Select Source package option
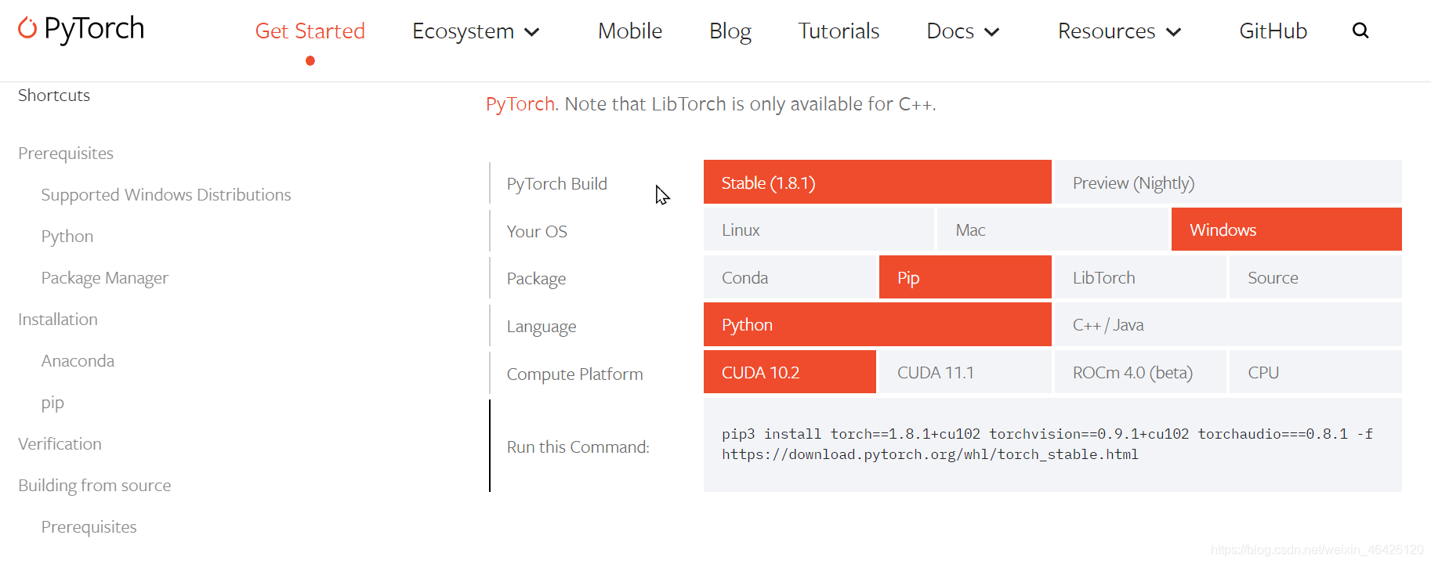Screen dimensions: 1431x564 click(1316, 277)
